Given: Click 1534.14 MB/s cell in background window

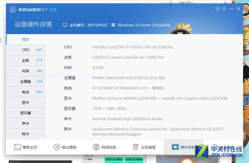Looking at the screenshot, I should click(x=114, y=159).
